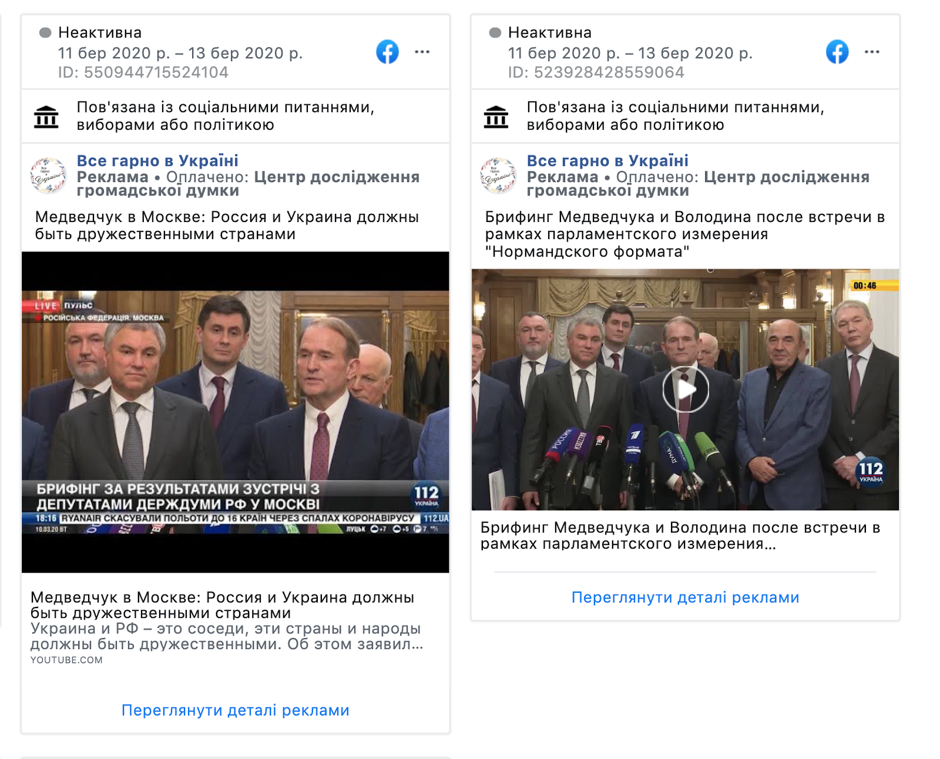The height and width of the screenshot is (759, 940).
Task: Open three-dot menu on left ad
Action: (422, 52)
